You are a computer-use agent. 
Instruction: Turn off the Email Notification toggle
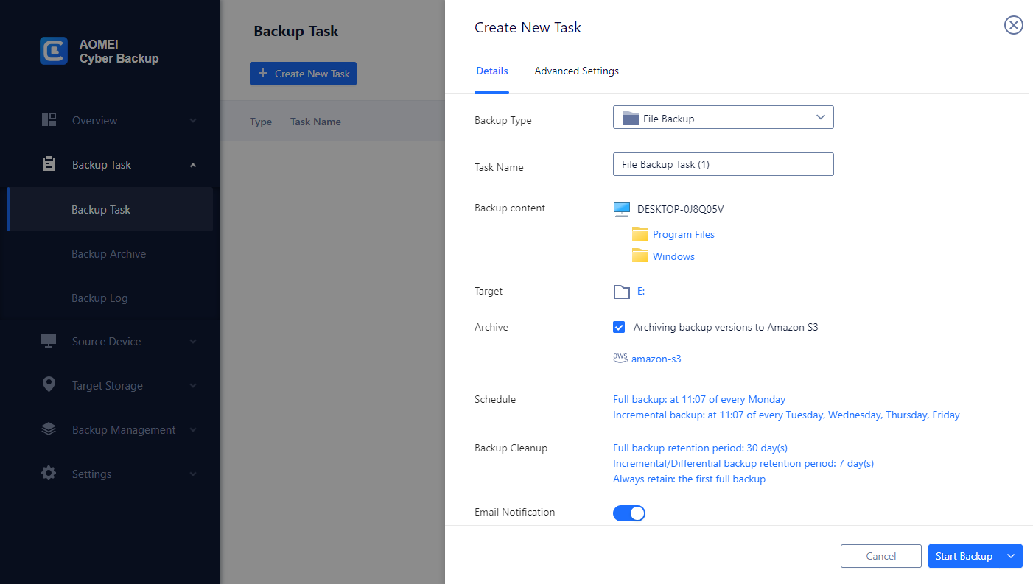point(629,513)
